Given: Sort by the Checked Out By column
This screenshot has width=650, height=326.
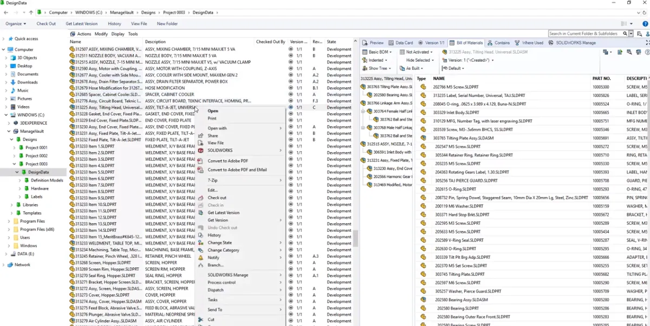Looking at the screenshot, I should [270, 42].
